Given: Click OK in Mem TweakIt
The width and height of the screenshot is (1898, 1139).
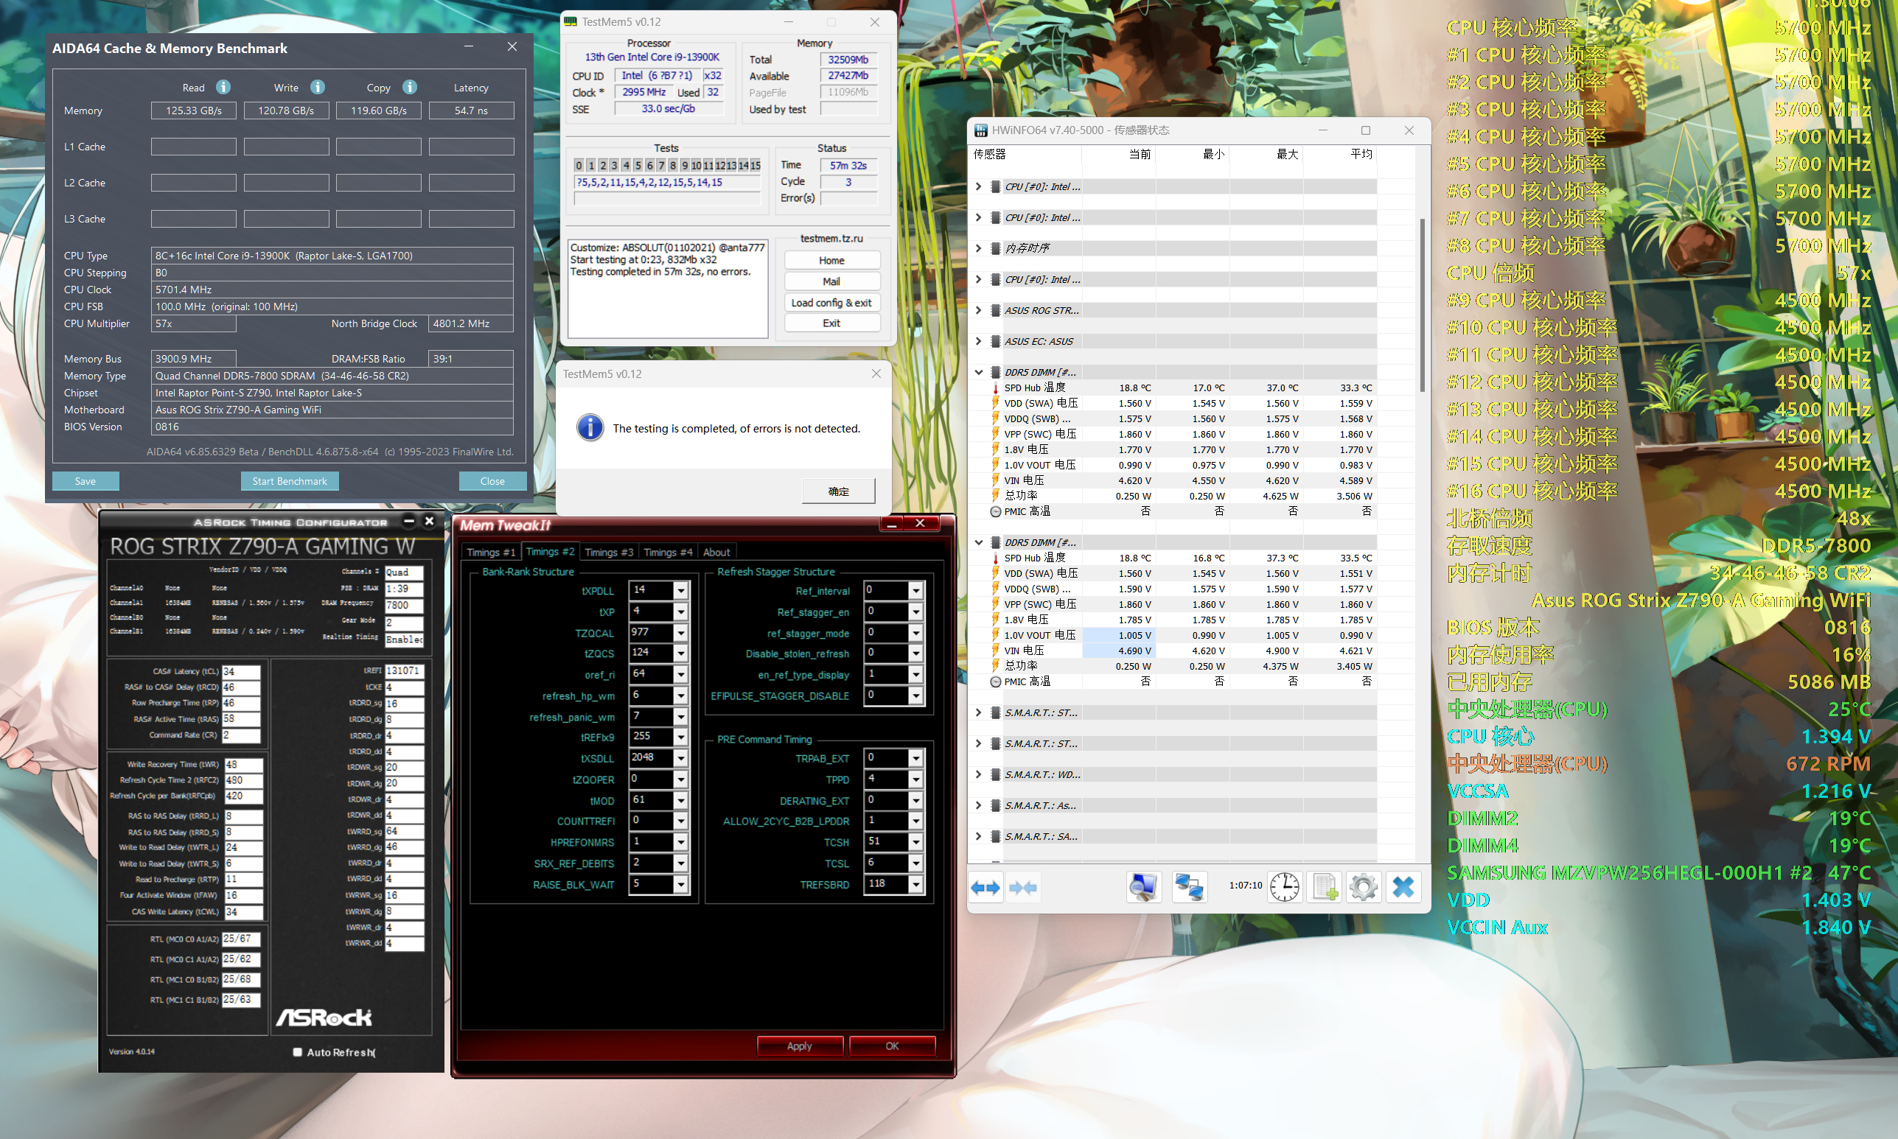Looking at the screenshot, I should [891, 1045].
